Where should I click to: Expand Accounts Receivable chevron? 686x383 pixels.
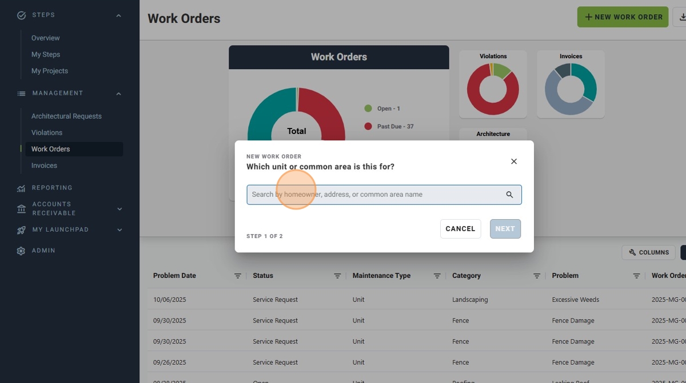tap(119, 209)
